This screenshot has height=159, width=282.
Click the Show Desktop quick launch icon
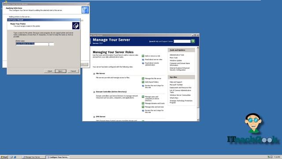[11, 157]
